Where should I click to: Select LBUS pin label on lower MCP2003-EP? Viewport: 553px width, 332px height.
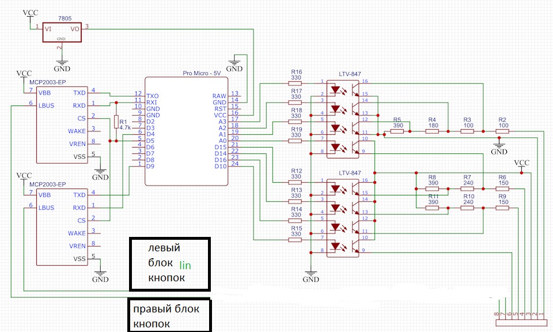coord(46,208)
